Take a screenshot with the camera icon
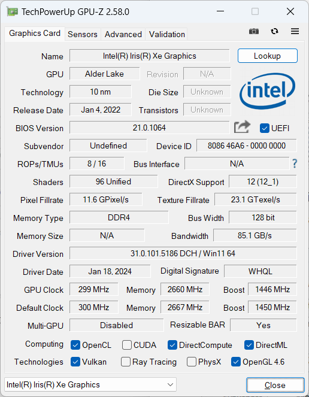This screenshot has width=309, height=397. (254, 31)
